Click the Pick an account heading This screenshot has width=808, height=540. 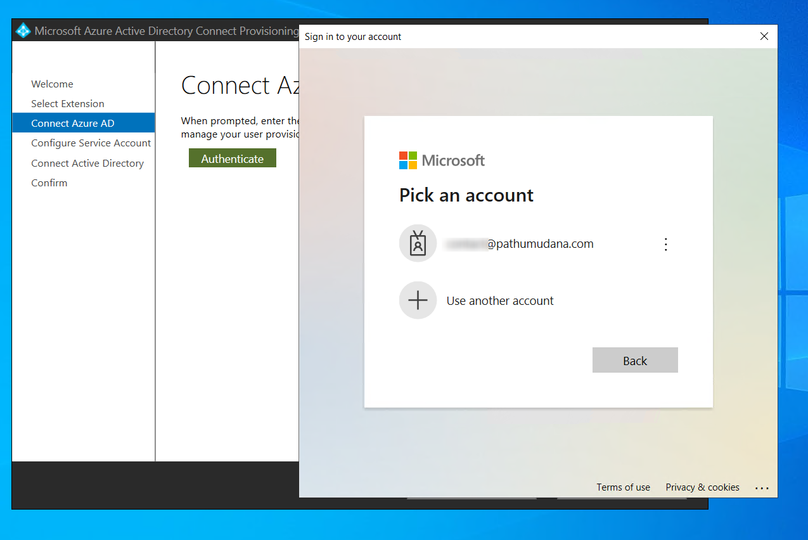(466, 195)
